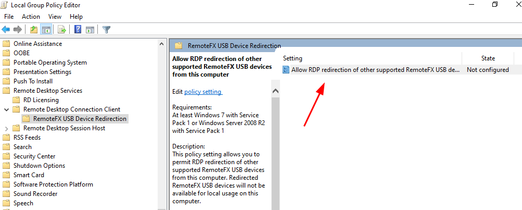Open the File menu
The height and width of the screenshot is (210, 522).
pyautogui.click(x=9, y=17)
